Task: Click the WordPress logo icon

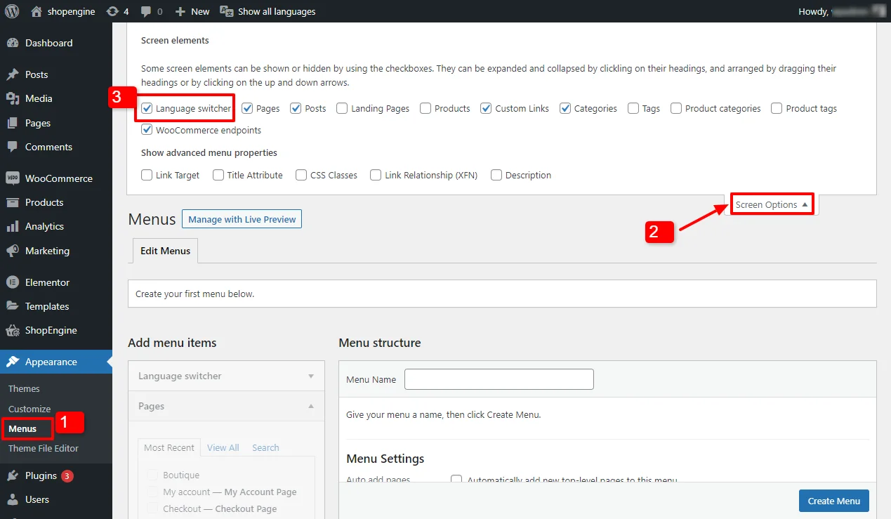Action: pos(12,11)
